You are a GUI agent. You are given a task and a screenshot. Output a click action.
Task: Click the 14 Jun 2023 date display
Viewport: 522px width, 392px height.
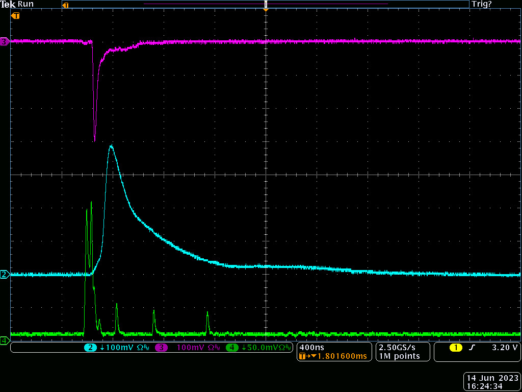pyautogui.click(x=491, y=378)
